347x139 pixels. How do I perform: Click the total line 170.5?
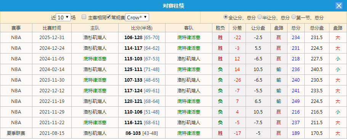316,133
